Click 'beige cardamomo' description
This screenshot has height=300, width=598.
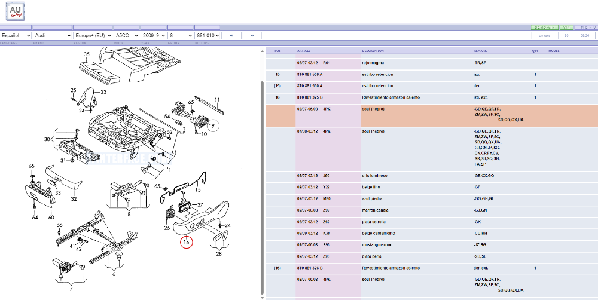tap(377, 233)
